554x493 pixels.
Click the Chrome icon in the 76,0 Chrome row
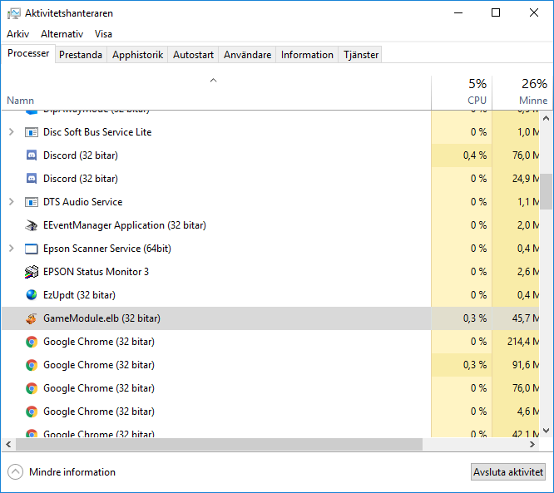pos(32,388)
